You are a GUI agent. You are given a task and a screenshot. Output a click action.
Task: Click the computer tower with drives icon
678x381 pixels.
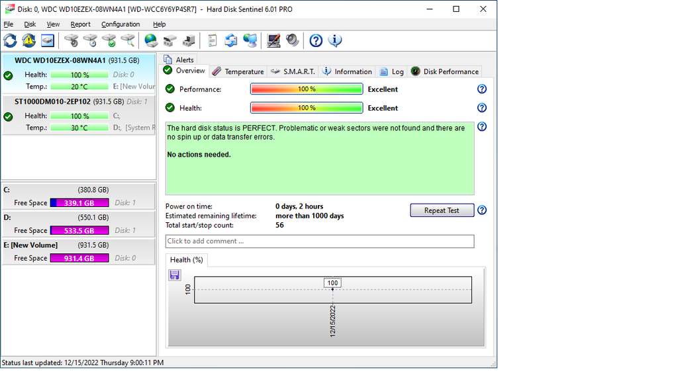(x=189, y=40)
